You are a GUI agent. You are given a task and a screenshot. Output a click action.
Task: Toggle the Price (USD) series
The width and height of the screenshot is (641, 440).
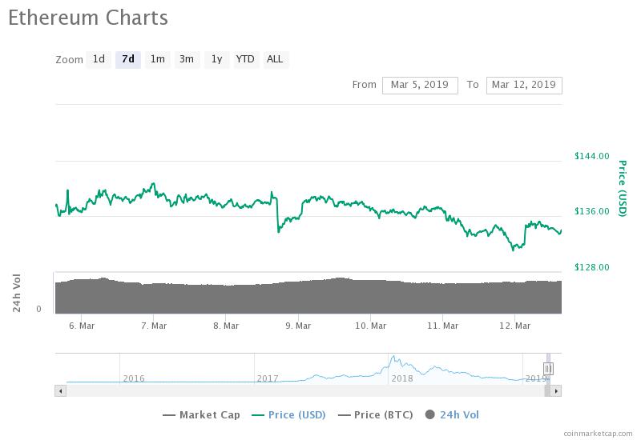tap(288, 415)
